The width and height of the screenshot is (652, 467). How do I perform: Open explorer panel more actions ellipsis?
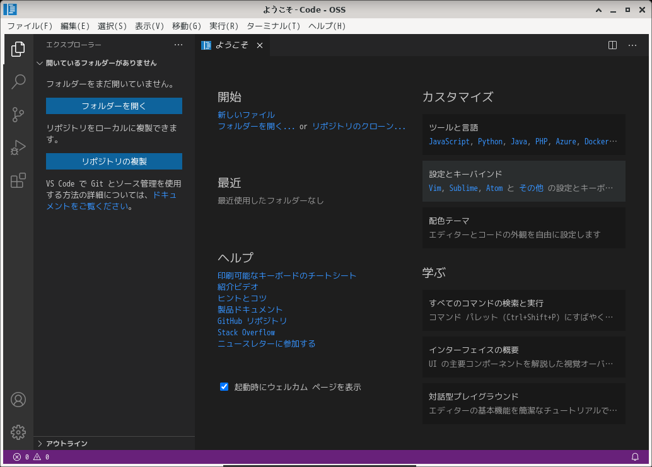click(178, 45)
